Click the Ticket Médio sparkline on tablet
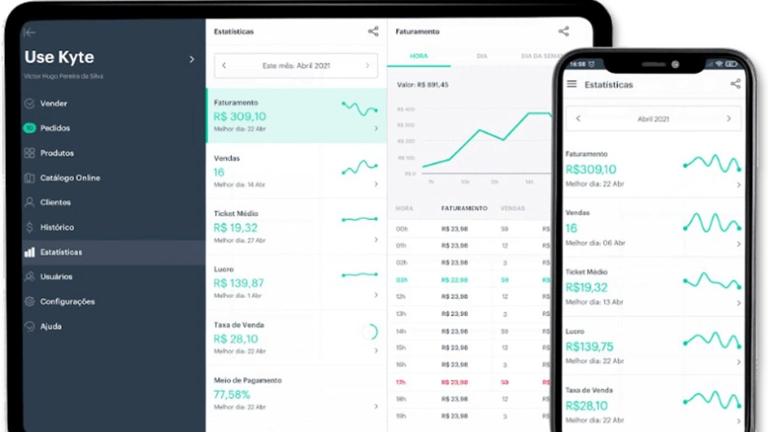Viewport: 768px width, 432px height. coord(360,219)
